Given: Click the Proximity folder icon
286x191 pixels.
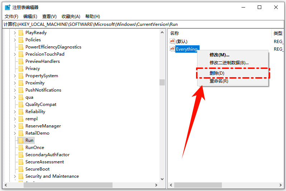Looking at the screenshot, I should [x=21, y=83].
